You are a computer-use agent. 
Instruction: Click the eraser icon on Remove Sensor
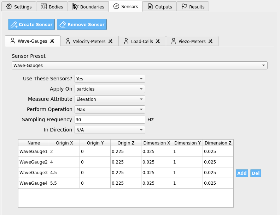coord(63,24)
